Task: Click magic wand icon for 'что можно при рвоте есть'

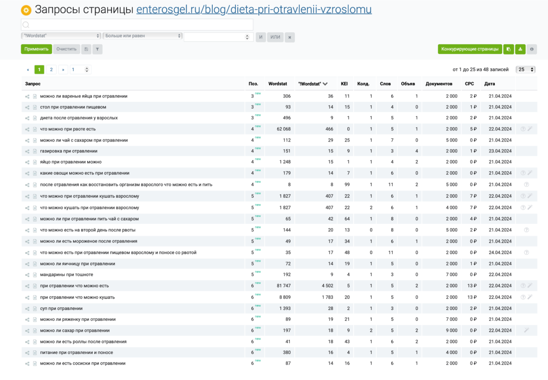Action: (530, 129)
